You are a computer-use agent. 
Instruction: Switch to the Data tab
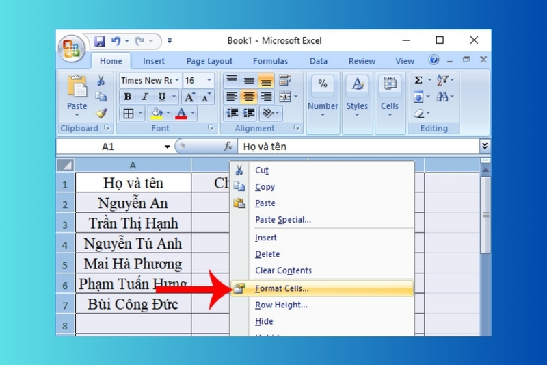[x=319, y=61]
